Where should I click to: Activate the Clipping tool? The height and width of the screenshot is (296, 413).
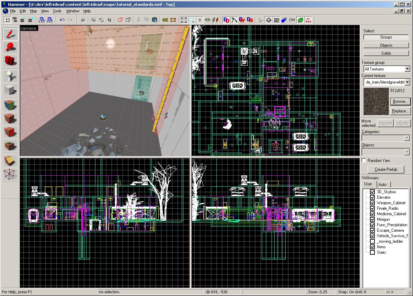[x=10, y=161]
